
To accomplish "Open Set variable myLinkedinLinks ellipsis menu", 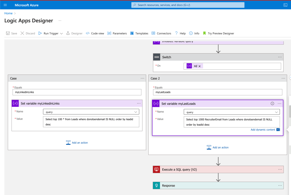I will click(x=139, y=103).
